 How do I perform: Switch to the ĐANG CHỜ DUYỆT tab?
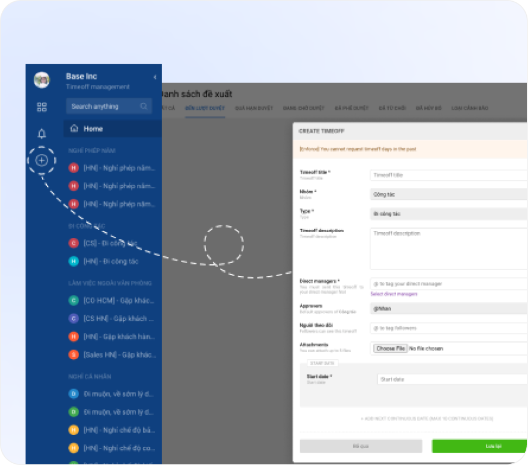click(303, 108)
